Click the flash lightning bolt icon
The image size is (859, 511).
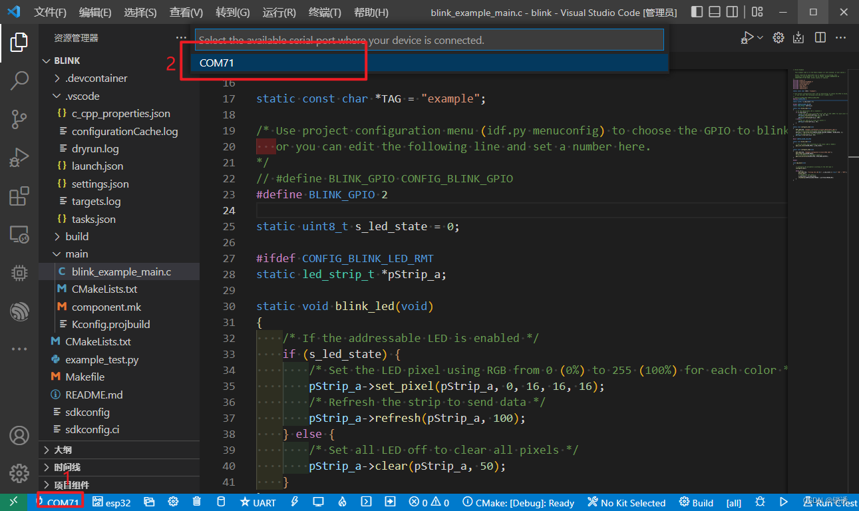[x=294, y=502]
